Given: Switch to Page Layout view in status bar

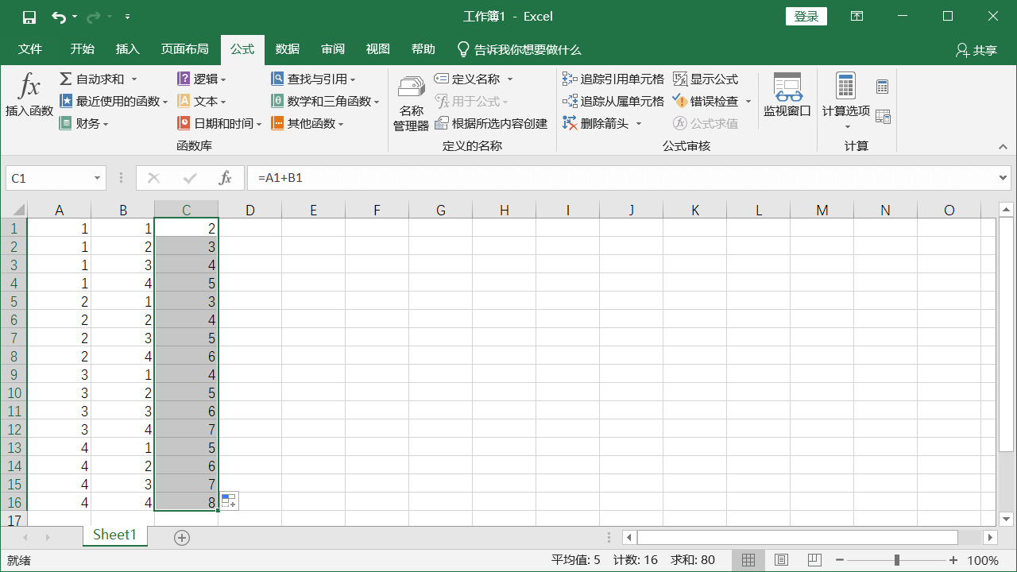Looking at the screenshot, I should (781, 560).
